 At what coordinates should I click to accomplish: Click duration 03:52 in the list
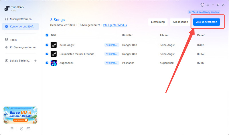[x=201, y=54]
